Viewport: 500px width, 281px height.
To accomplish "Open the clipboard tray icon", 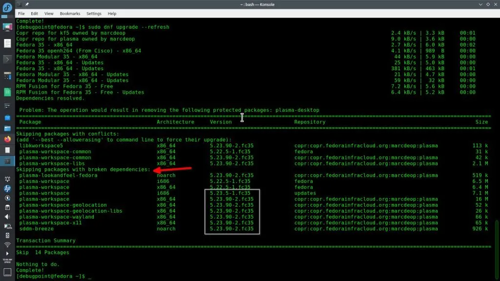I will point(7,207).
